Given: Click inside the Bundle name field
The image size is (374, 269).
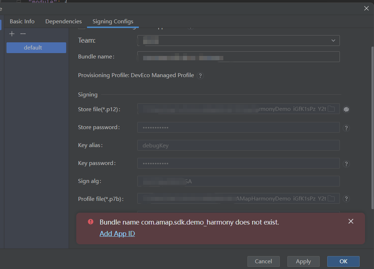Looking at the screenshot, I should 238,57.
